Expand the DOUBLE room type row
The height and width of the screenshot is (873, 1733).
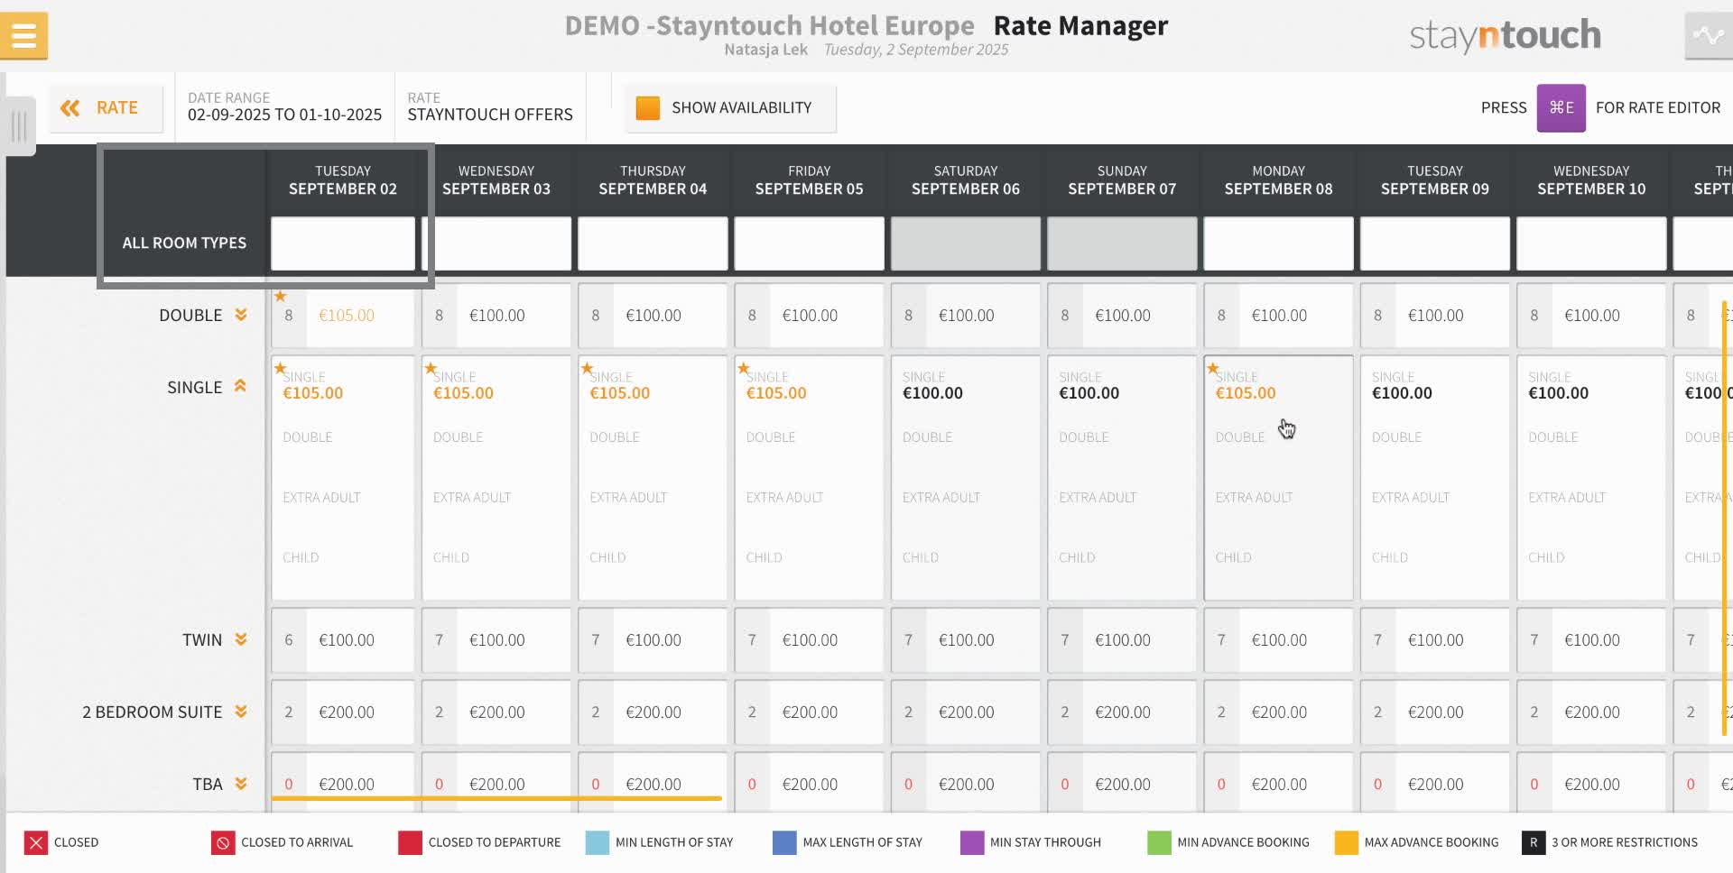[x=241, y=315]
